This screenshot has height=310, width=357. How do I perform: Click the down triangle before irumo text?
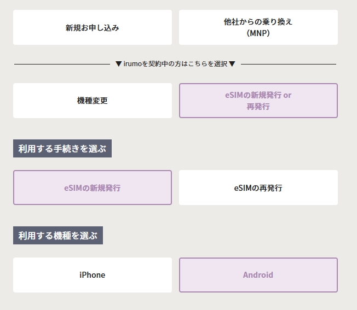pyautogui.click(x=119, y=64)
